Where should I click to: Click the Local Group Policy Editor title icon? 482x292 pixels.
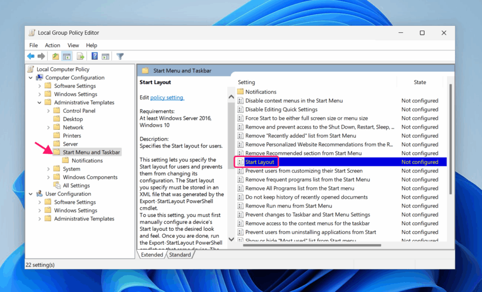(x=32, y=32)
